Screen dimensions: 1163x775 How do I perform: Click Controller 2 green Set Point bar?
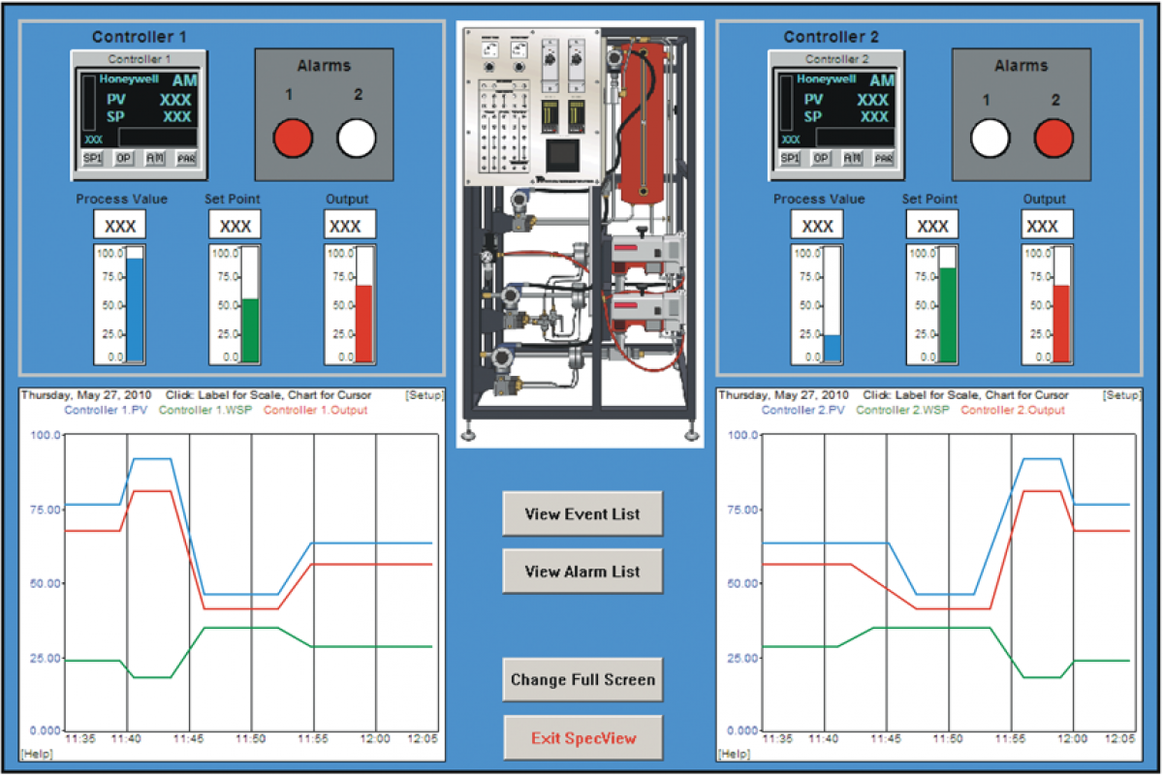tap(947, 315)
